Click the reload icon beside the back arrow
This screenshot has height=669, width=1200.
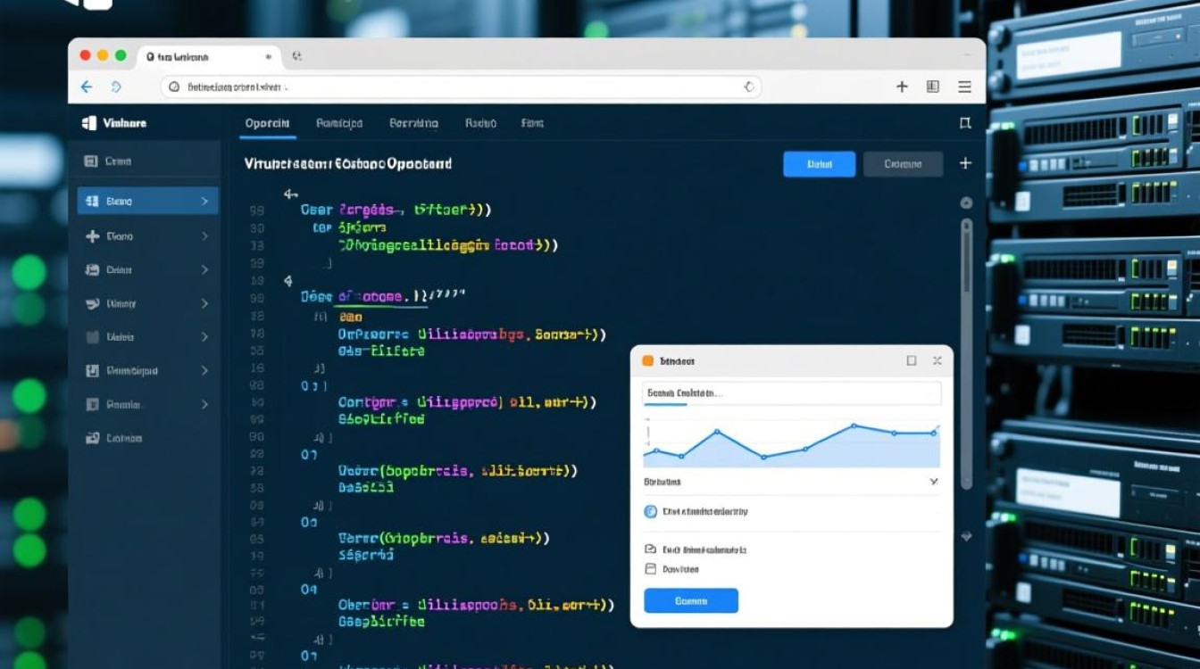pyautogui.click(x=116, y=87)
